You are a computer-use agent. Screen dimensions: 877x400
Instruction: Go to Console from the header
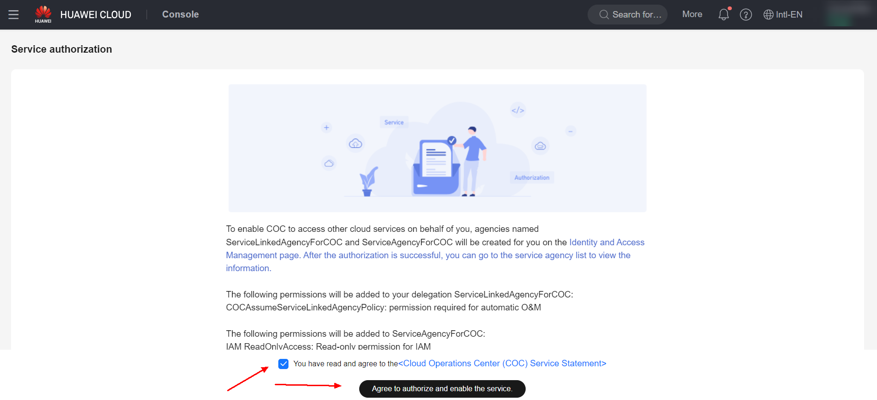tap(180, 14)
